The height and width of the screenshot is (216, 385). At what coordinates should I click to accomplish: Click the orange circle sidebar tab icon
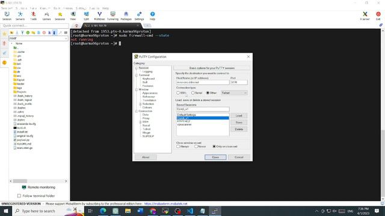pyautogui.click(x=4, y=62)
